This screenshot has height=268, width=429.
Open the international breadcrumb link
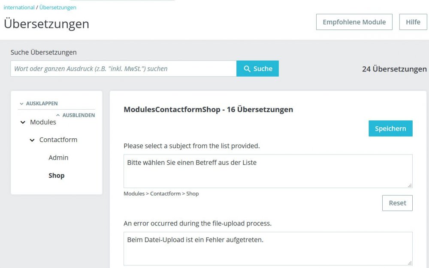pyautogui.click(x=19, y=7)
